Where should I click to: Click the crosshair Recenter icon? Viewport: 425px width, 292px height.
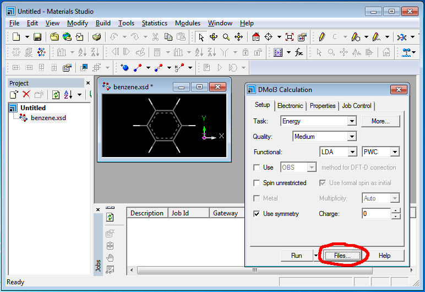tap(268, 36)
